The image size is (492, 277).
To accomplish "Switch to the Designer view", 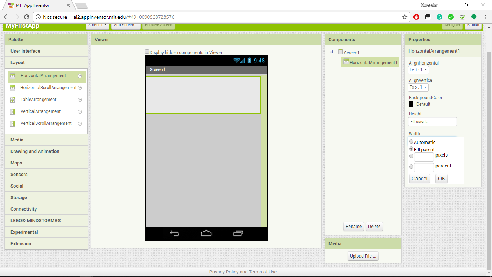I will pyautogui.click(x=452, y=25).
